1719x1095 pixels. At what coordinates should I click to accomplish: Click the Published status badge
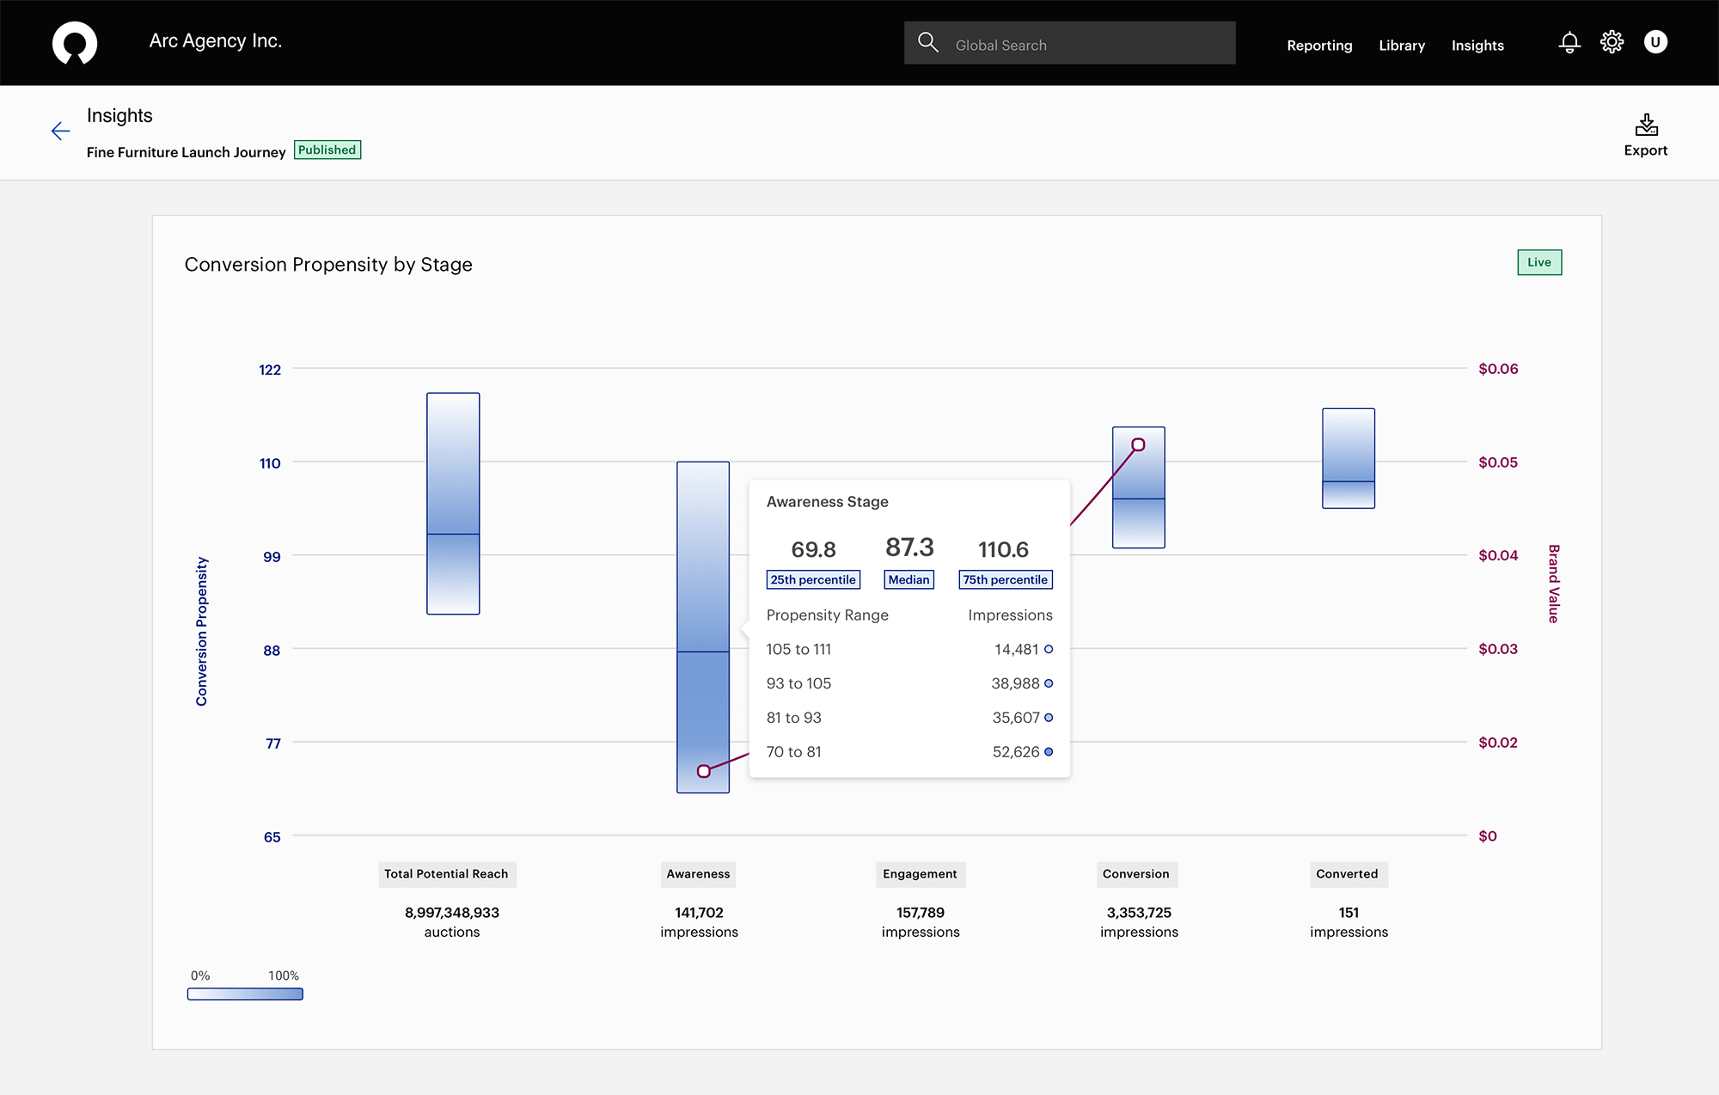tap(327, 150)
